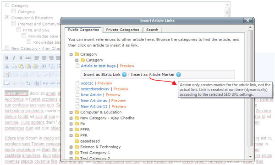Toggle Bold formatting in the editor toolbar
The height and width of the screenshot is (165, 275).
pos(7,58)
